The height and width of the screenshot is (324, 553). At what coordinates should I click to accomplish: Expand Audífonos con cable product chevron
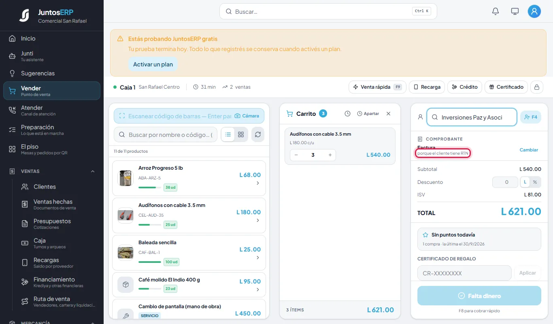click(258, 220)
